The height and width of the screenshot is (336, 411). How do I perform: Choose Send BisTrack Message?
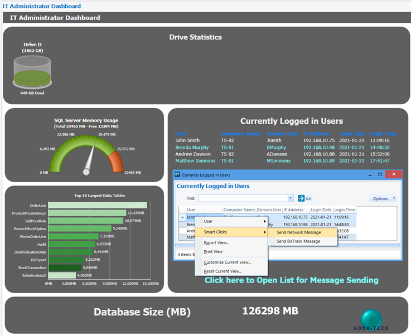coord(303,241)
